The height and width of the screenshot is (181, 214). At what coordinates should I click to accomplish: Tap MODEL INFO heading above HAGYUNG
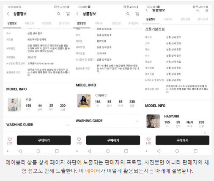tap(155, 106)
